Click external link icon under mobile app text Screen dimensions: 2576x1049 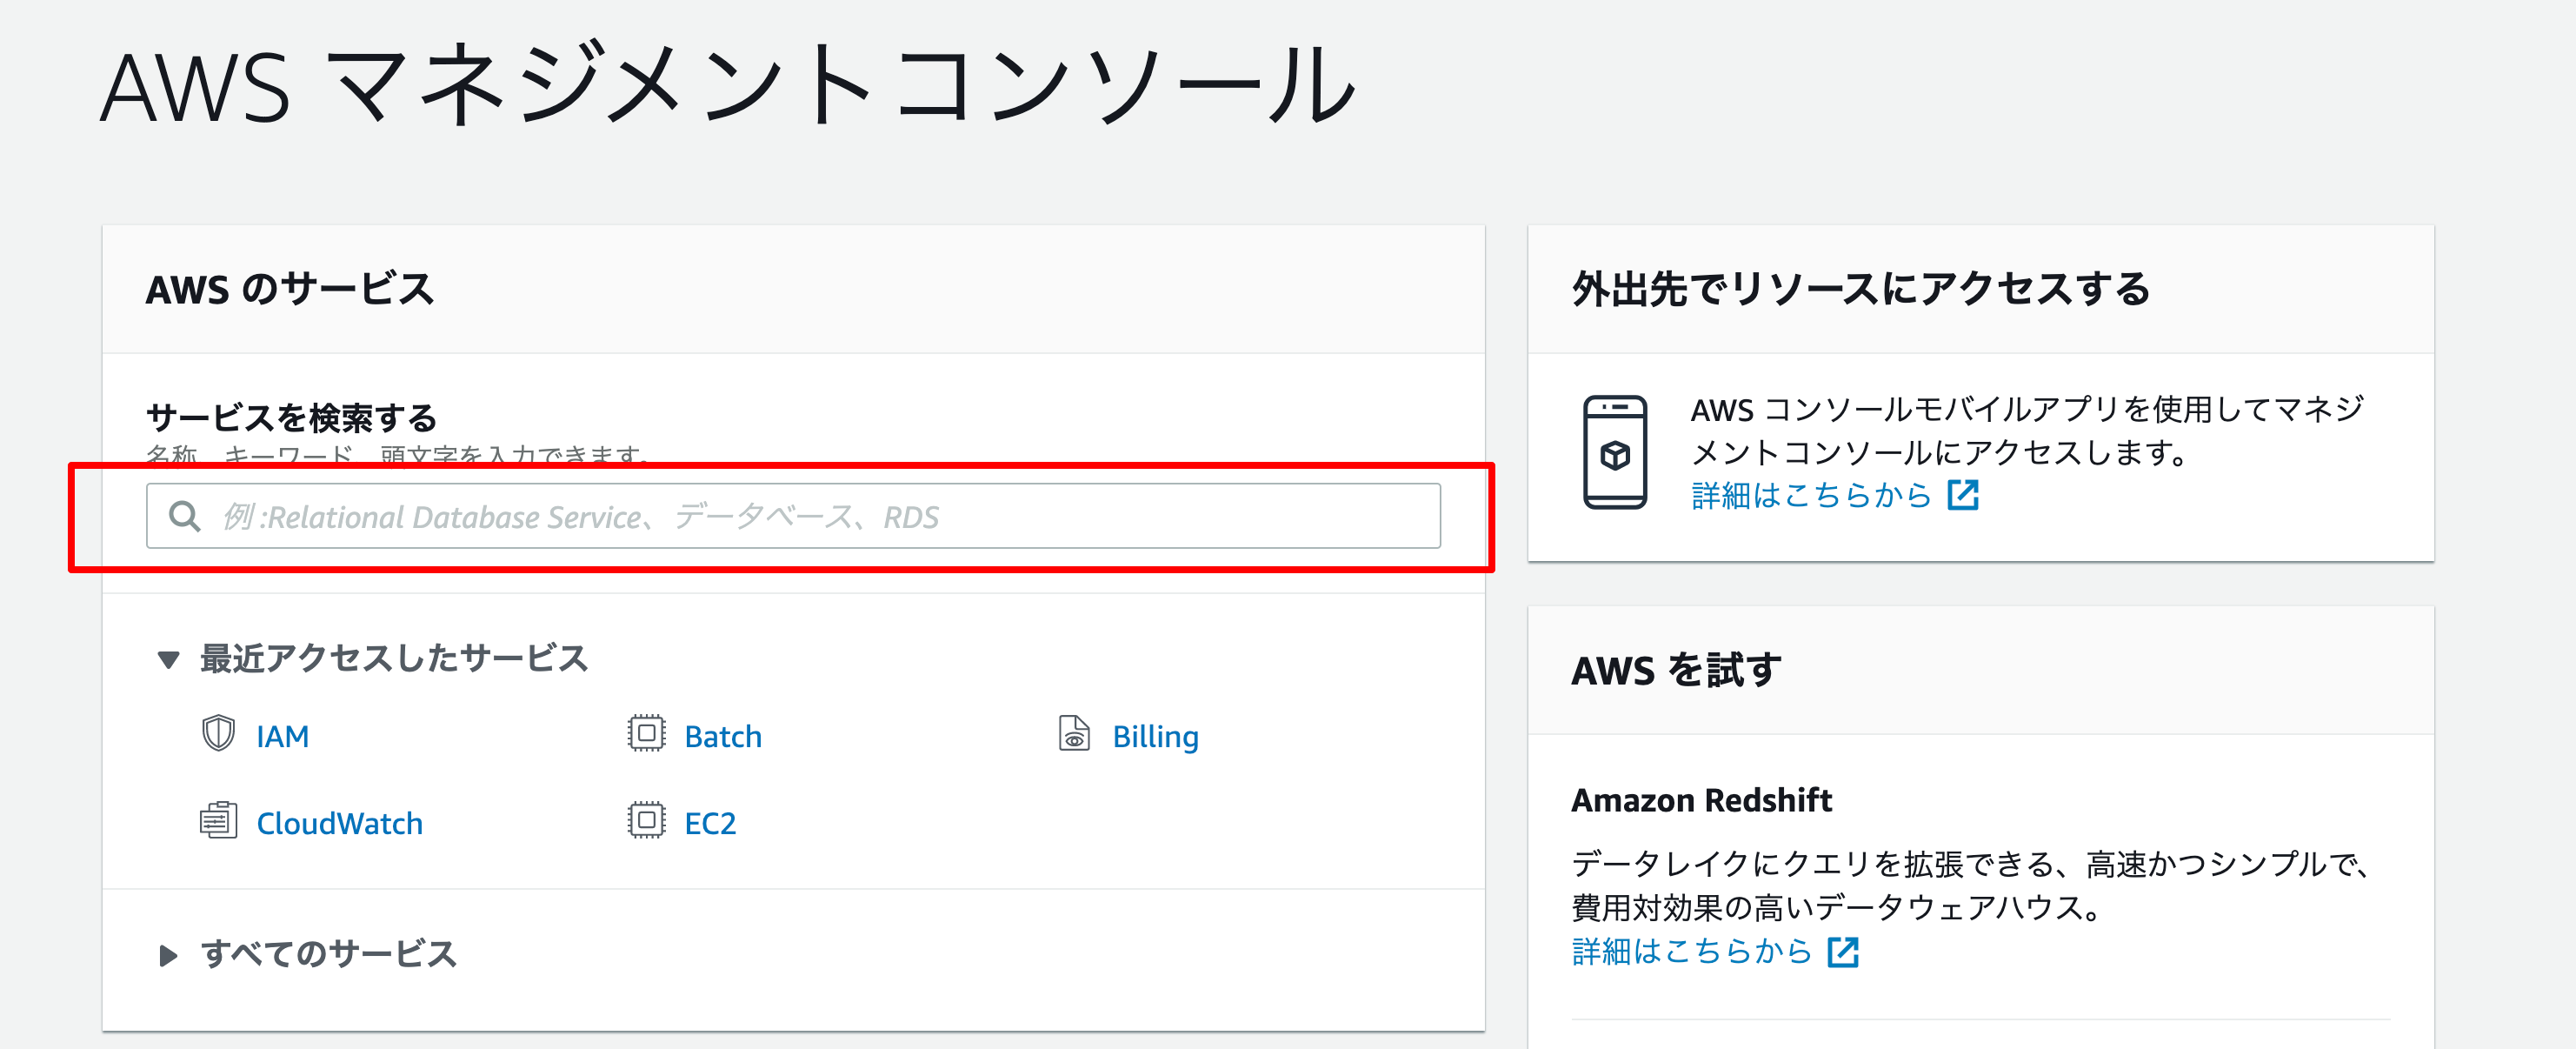1963,494
